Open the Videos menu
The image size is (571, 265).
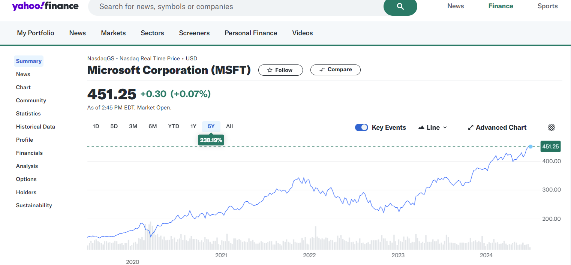tap(303, 33)
